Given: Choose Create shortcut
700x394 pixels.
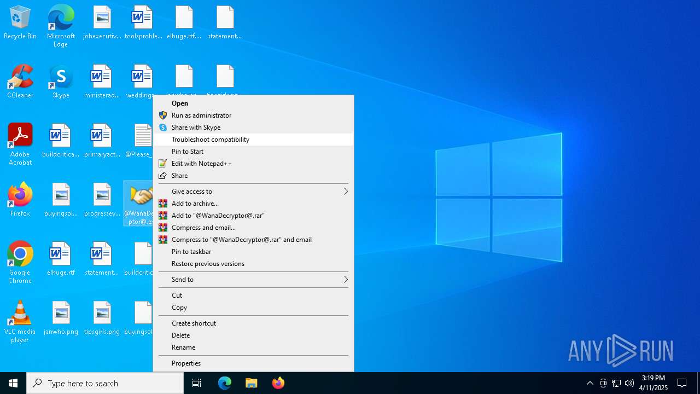Looking at the screenshot, I should (x=253, y=323).
